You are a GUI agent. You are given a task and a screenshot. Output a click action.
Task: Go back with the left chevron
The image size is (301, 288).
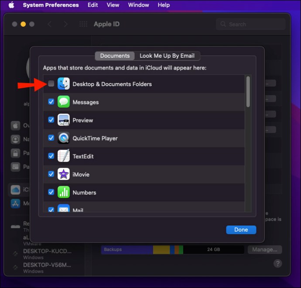click(50, 24)
